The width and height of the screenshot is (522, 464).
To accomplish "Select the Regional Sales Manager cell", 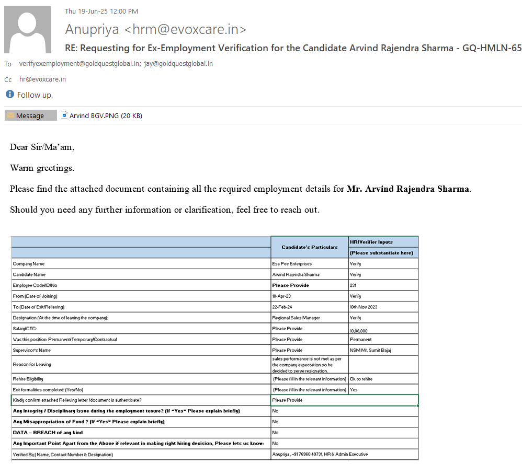I will [297, 318].
